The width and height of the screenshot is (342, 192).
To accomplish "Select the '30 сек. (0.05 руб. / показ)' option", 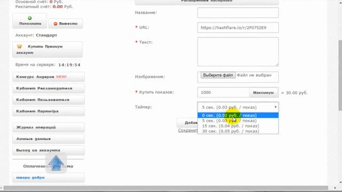I will click(238, 131).
